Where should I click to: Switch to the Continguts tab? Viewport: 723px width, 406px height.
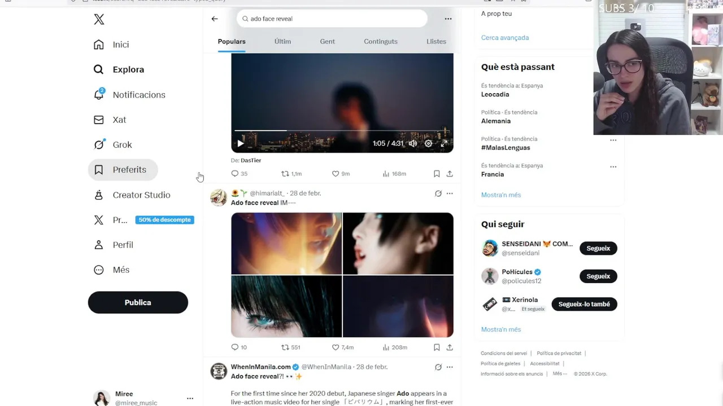point(381,41)
